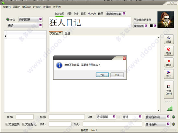
Task: Open the top 诗词歌赋 category dropdown
Action: [40, 19]
